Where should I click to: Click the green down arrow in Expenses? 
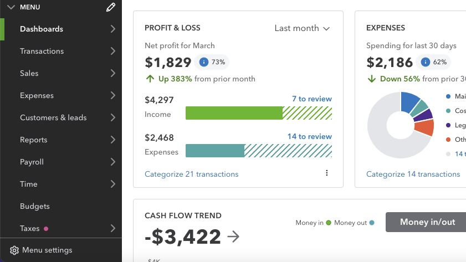[371, 79]
